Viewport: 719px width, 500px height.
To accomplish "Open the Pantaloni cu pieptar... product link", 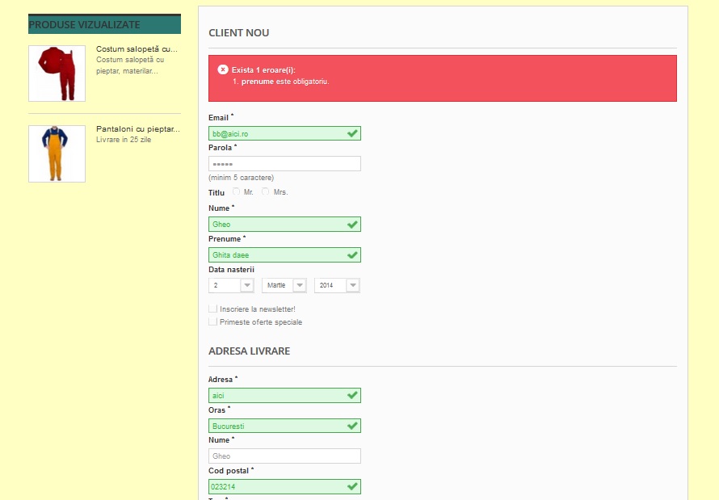I will [x=138, y=129].
